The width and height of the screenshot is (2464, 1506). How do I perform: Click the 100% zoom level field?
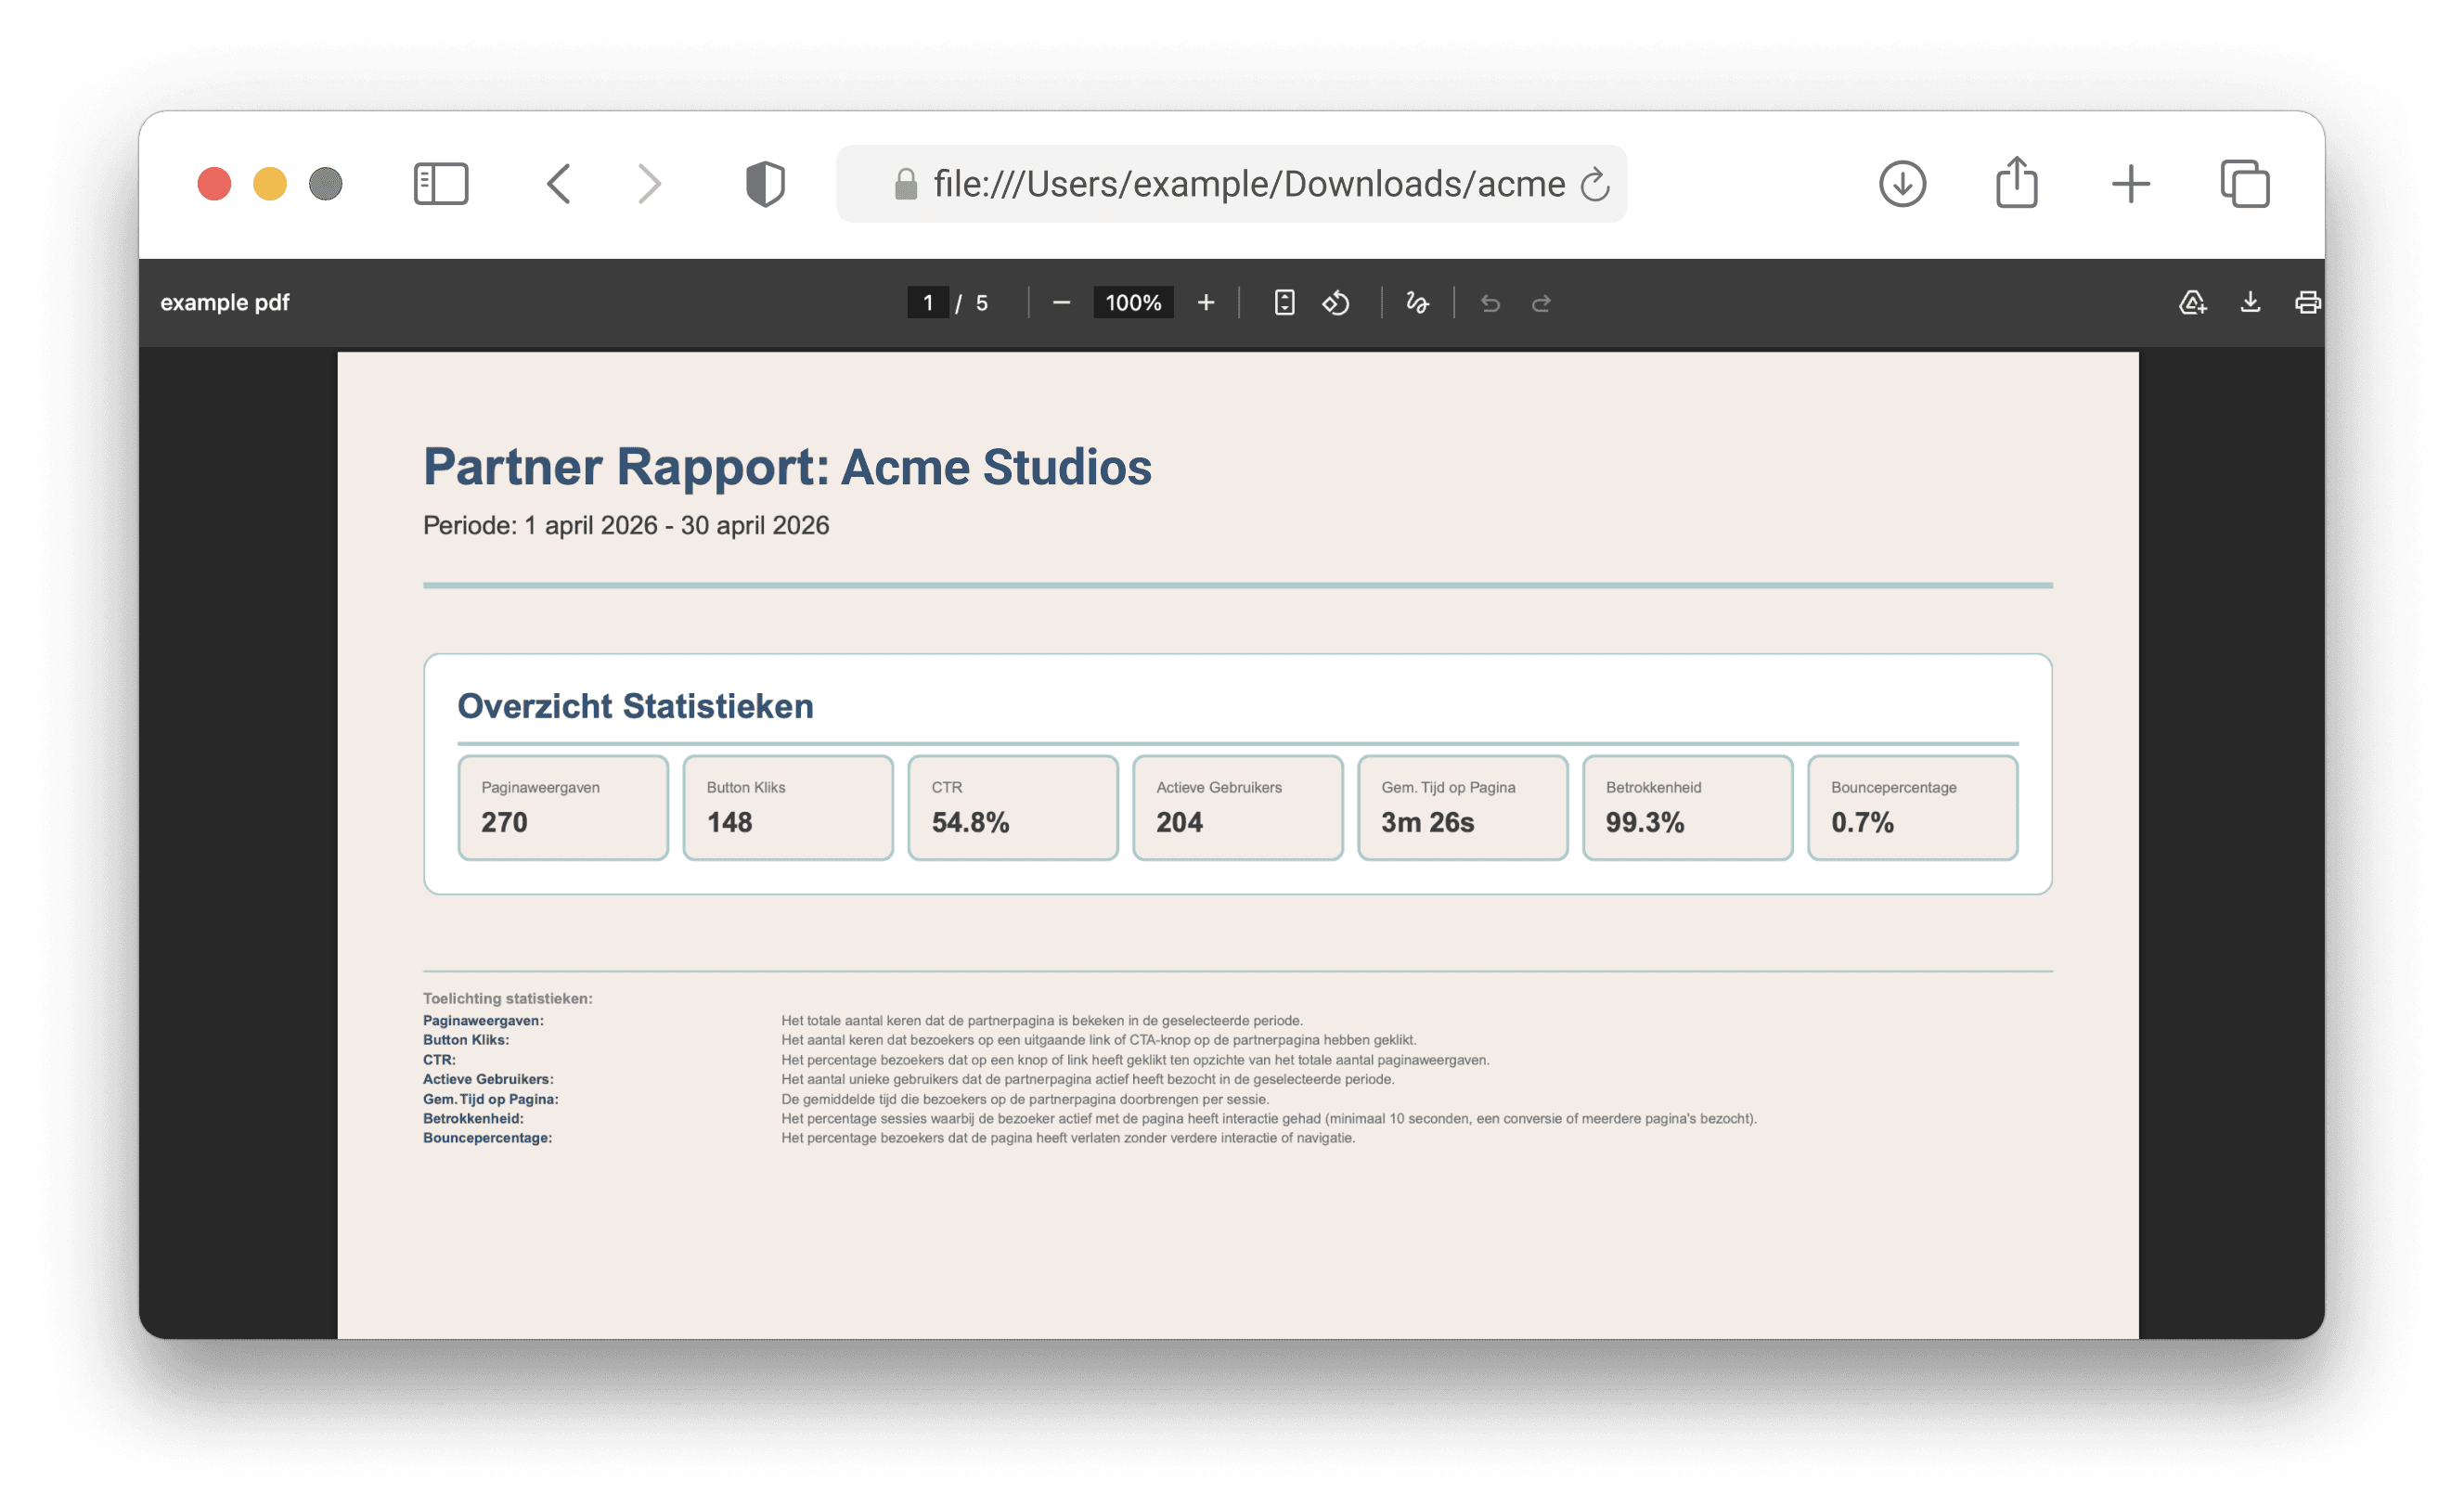pos(1133,302)
